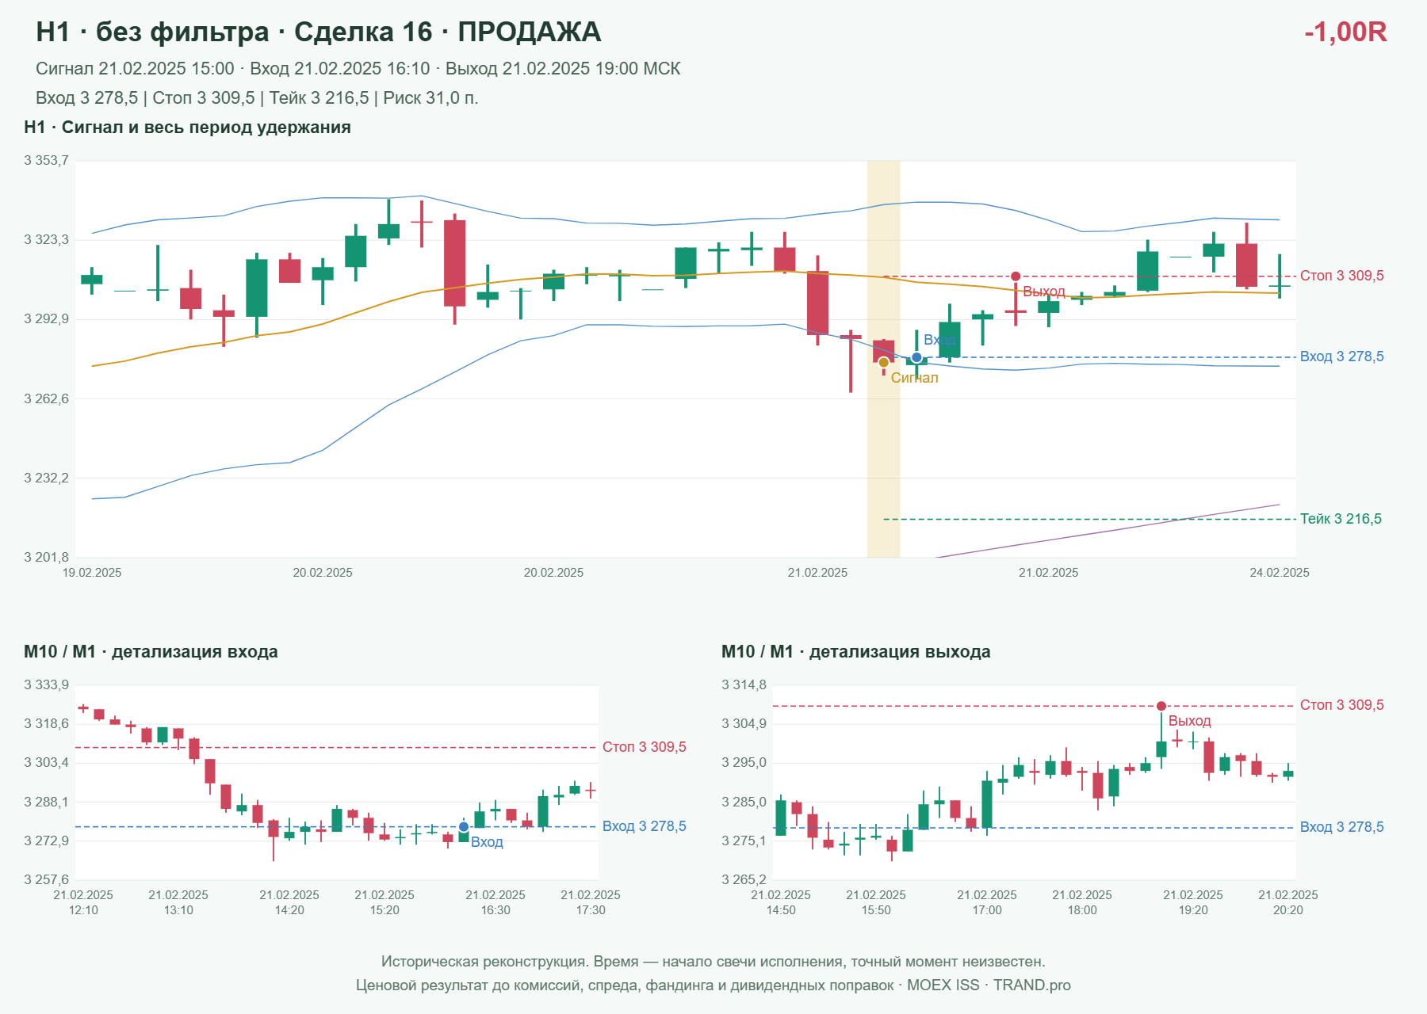
Task: Click the orange signal marker on the H1 chart
Action: [x=884, y=362]
